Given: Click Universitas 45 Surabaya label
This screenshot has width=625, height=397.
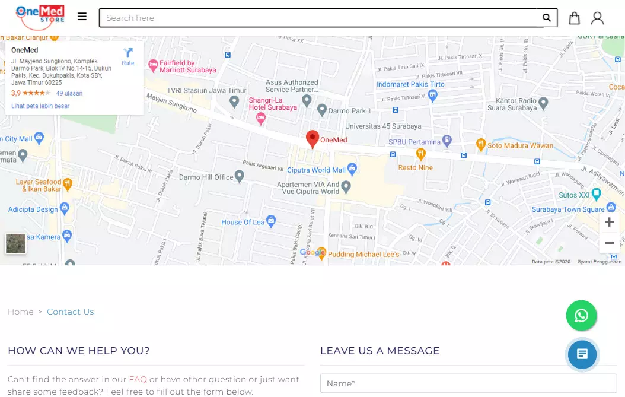Looking at the screenshot, I should (383, 126).
